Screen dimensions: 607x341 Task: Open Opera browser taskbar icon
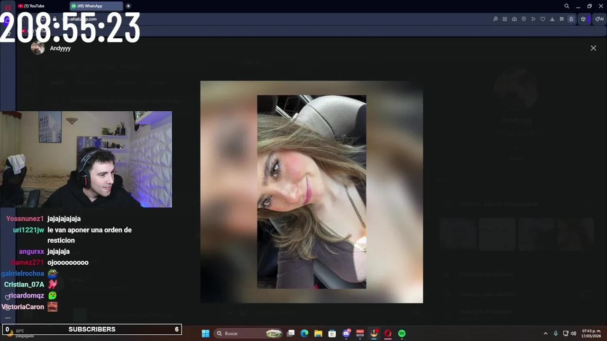[388, 333]
